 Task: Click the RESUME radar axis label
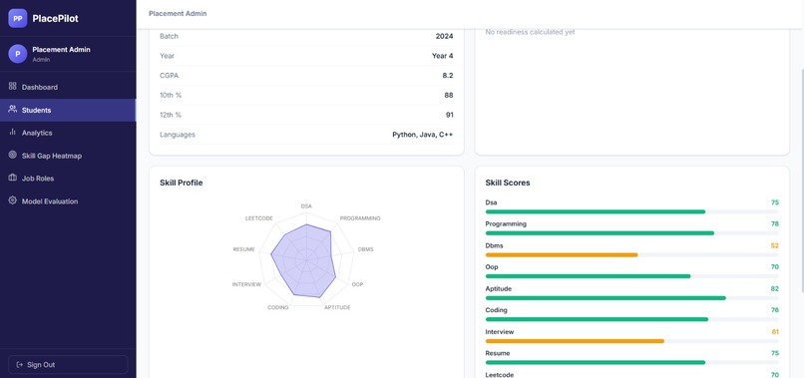[244, 249]
